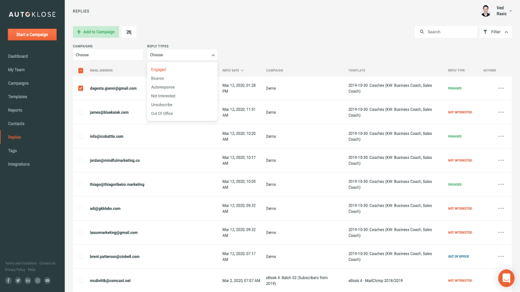
Task: Click the Add to Campaign button
Action: click(96, 32)
